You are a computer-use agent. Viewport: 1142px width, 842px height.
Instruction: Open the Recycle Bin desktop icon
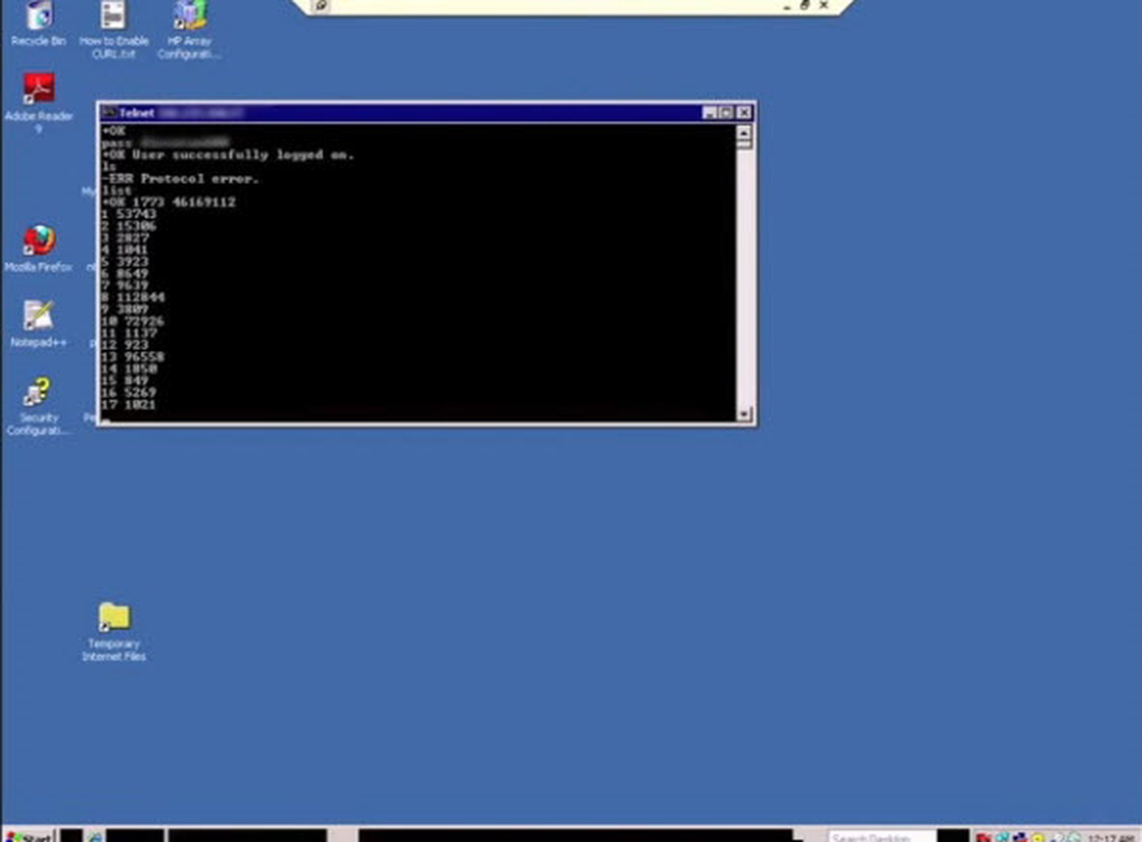tap(38, 24)
